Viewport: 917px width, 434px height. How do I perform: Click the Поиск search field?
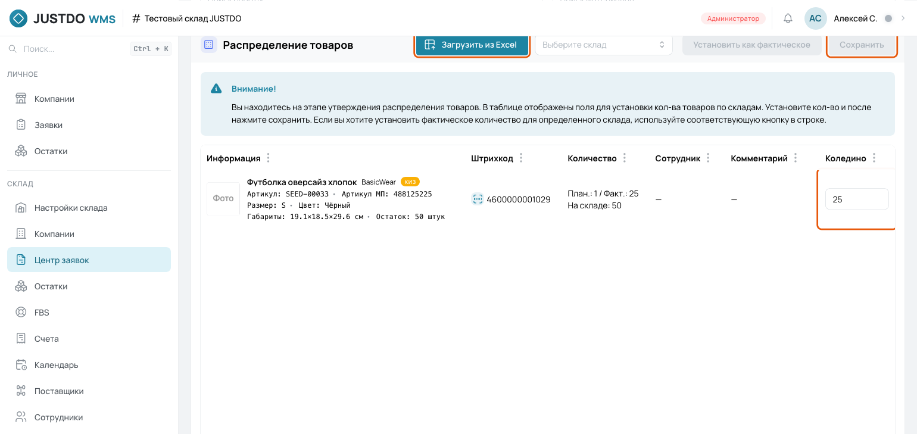tap(89, 49)
